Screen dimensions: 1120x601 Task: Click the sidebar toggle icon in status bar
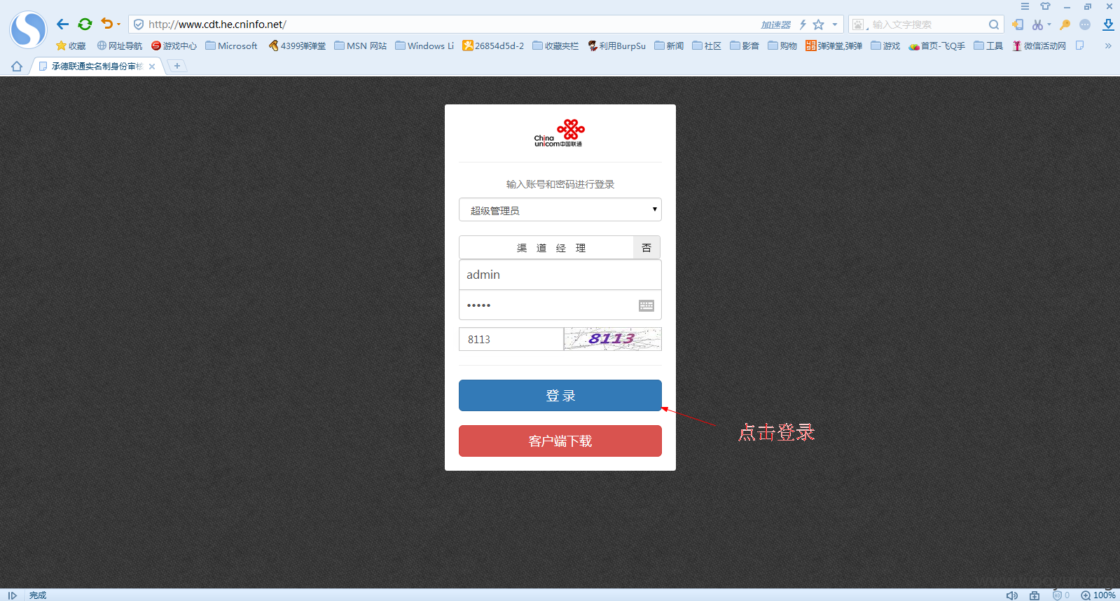tap(12, 595)
